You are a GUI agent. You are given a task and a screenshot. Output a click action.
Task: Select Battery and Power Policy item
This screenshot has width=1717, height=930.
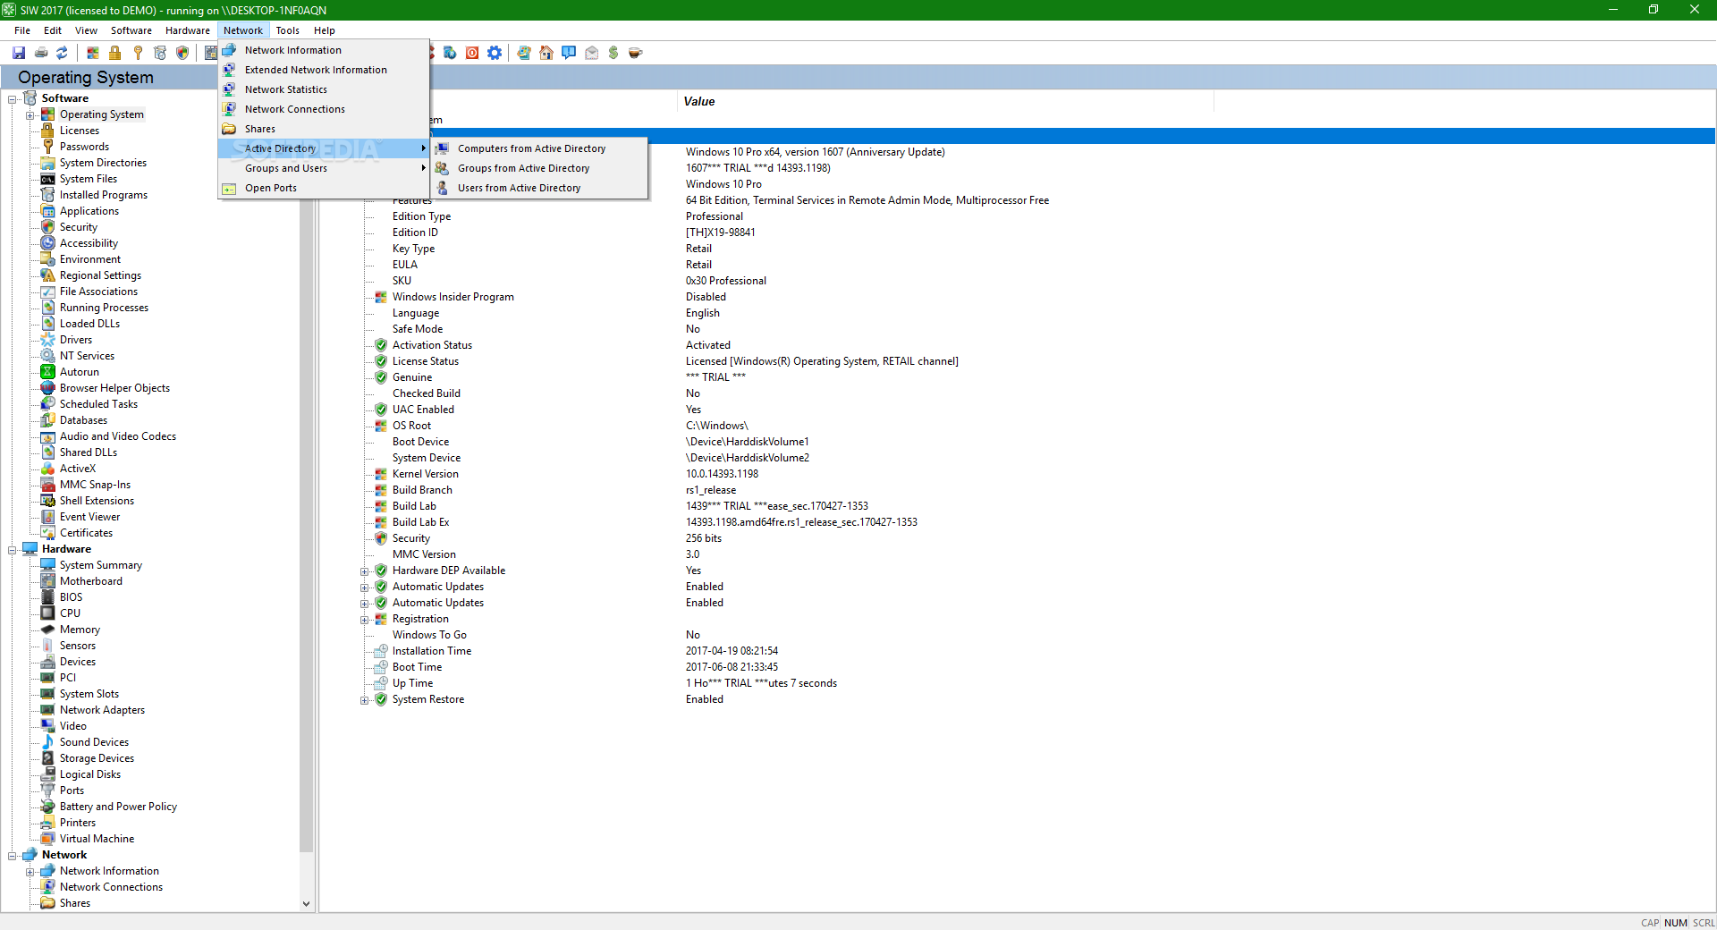[118, 807]
